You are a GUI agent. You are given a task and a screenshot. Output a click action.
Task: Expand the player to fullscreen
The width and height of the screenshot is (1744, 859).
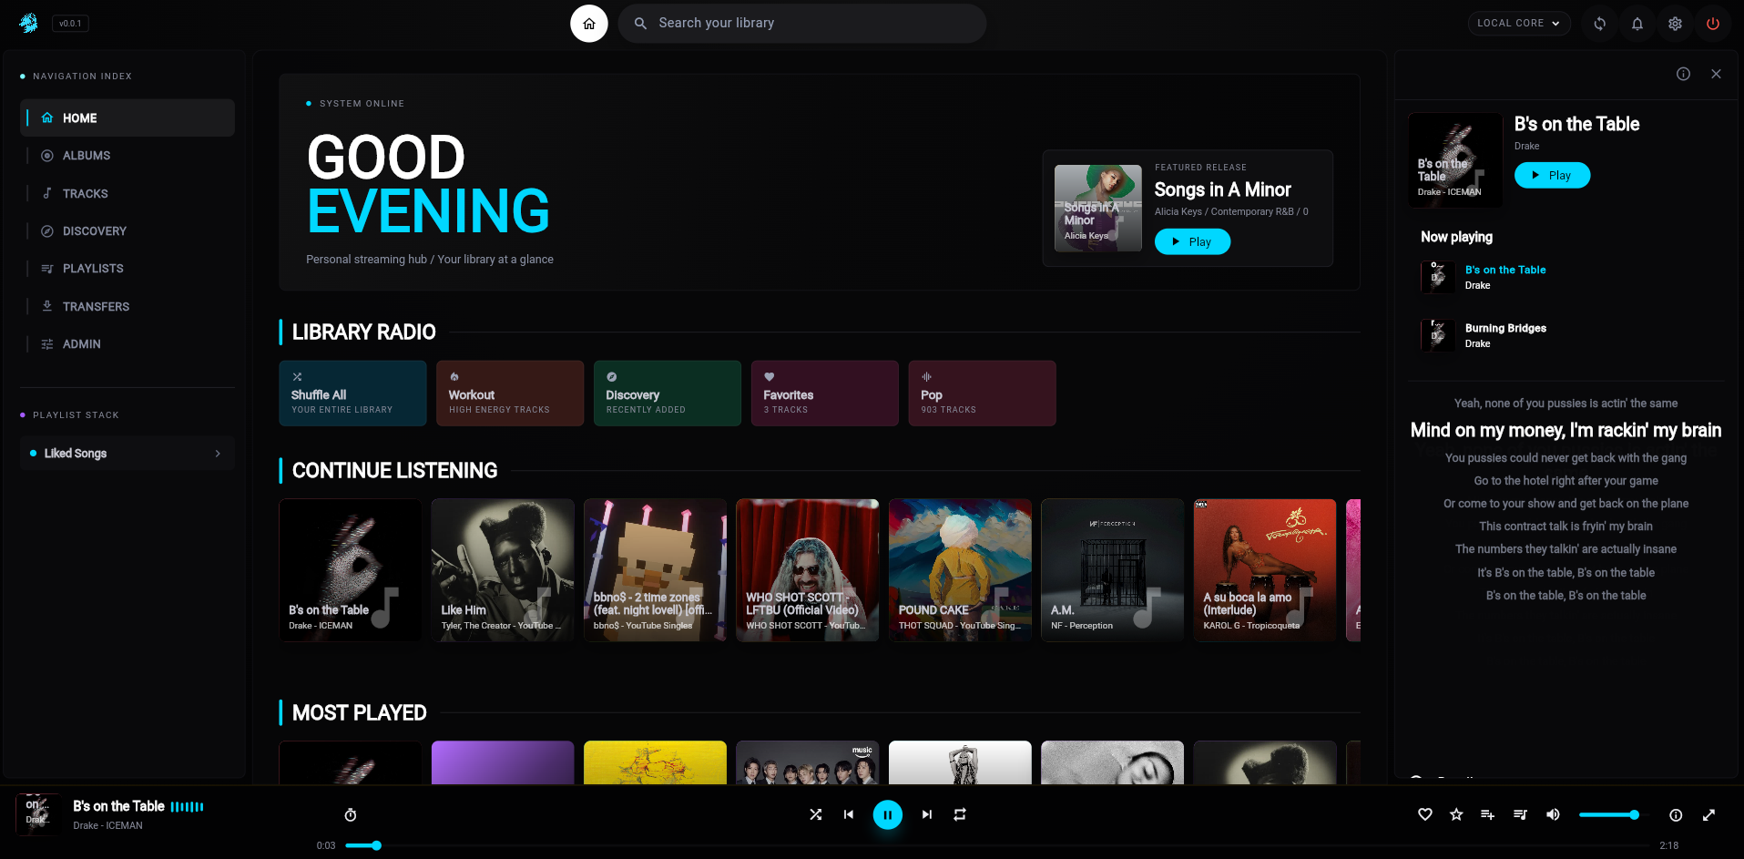point(1708,815)
